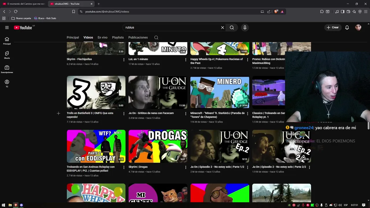Bookmark this page from the address bar
Screen dimensions: 370x208
click(73, 12)
